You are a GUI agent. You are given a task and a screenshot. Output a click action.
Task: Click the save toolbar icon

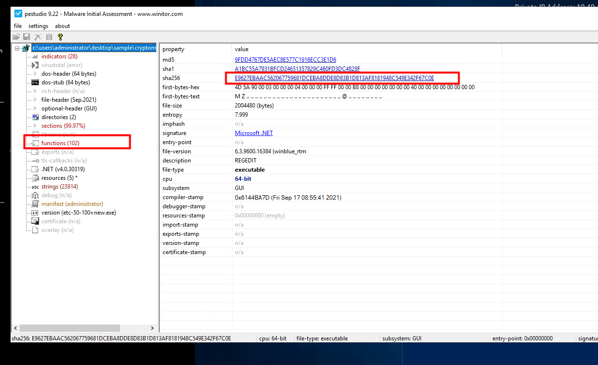pyautogui.click(x=27, y=37)
